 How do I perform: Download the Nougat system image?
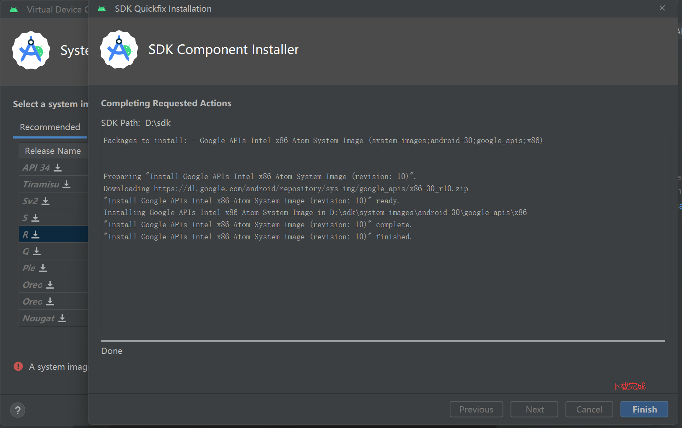62,318
